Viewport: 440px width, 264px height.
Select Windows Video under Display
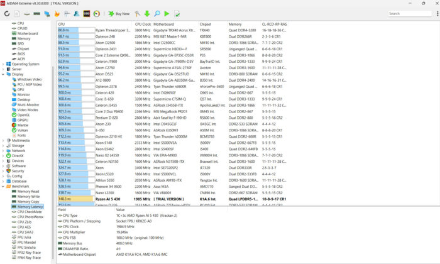29,79
